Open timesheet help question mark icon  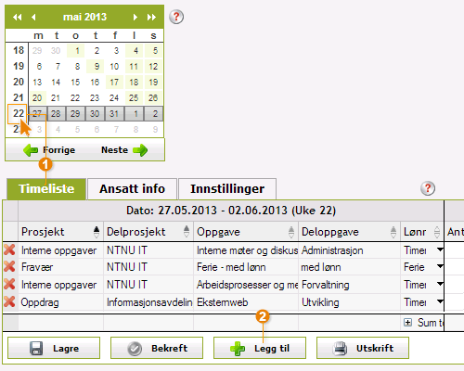(428, 188)
